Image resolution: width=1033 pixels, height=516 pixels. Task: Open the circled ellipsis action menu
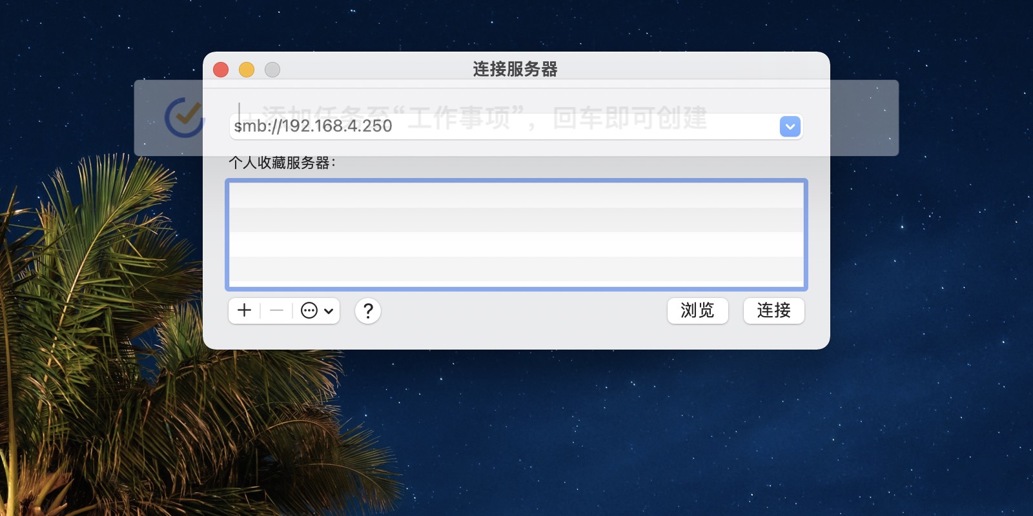tap(309, 310)
